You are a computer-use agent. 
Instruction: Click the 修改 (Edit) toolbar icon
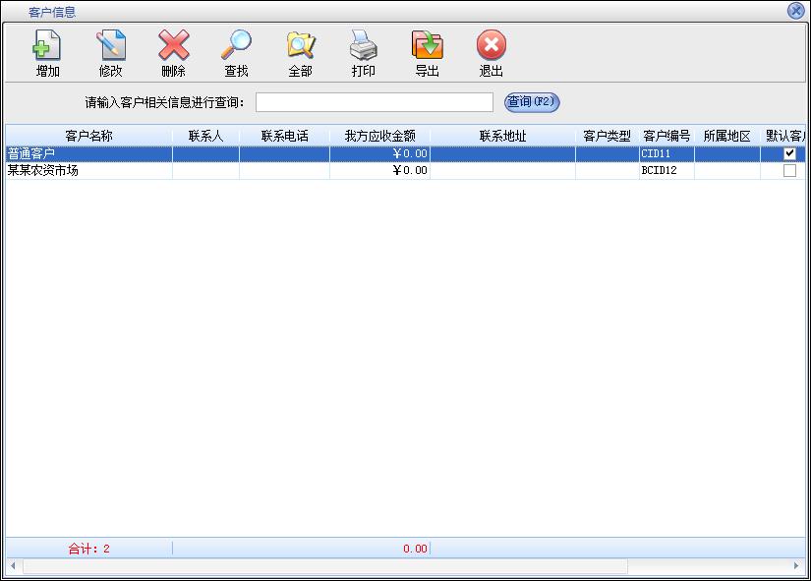(x=110, y=46)
